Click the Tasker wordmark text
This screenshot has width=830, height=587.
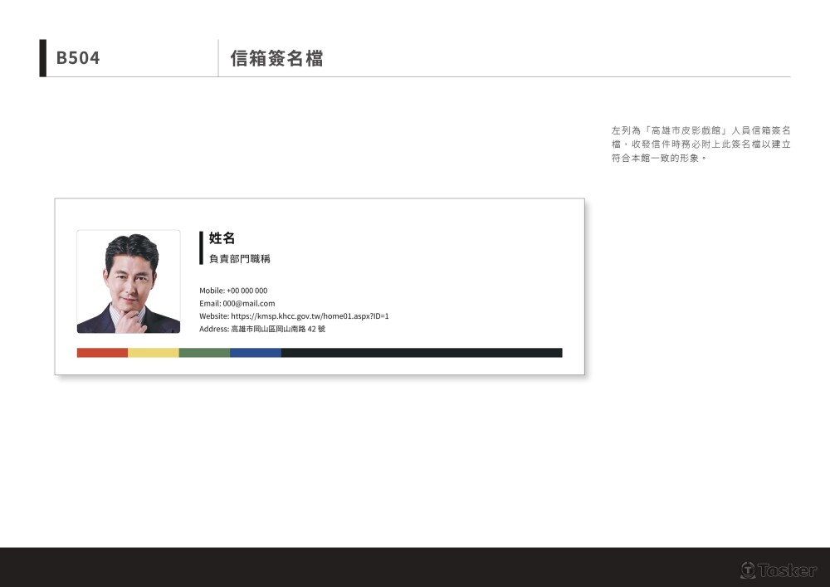point(787,570)
